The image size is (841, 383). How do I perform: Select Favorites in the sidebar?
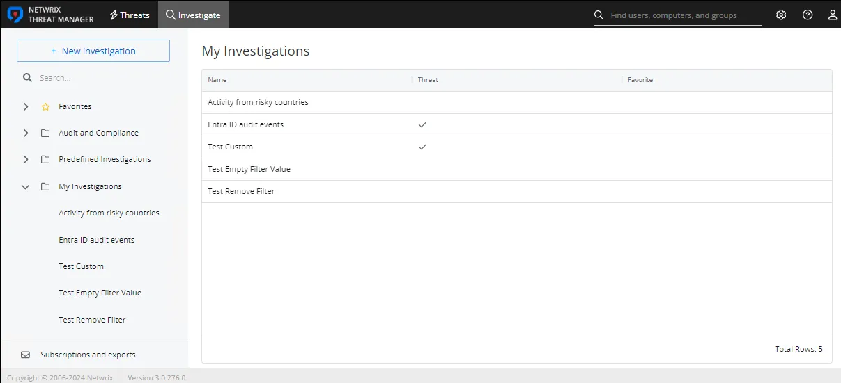click(x=75, y=106)
